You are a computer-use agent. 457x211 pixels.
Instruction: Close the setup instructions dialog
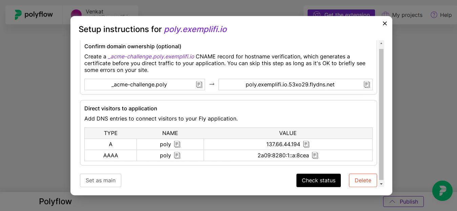point(385,23)
